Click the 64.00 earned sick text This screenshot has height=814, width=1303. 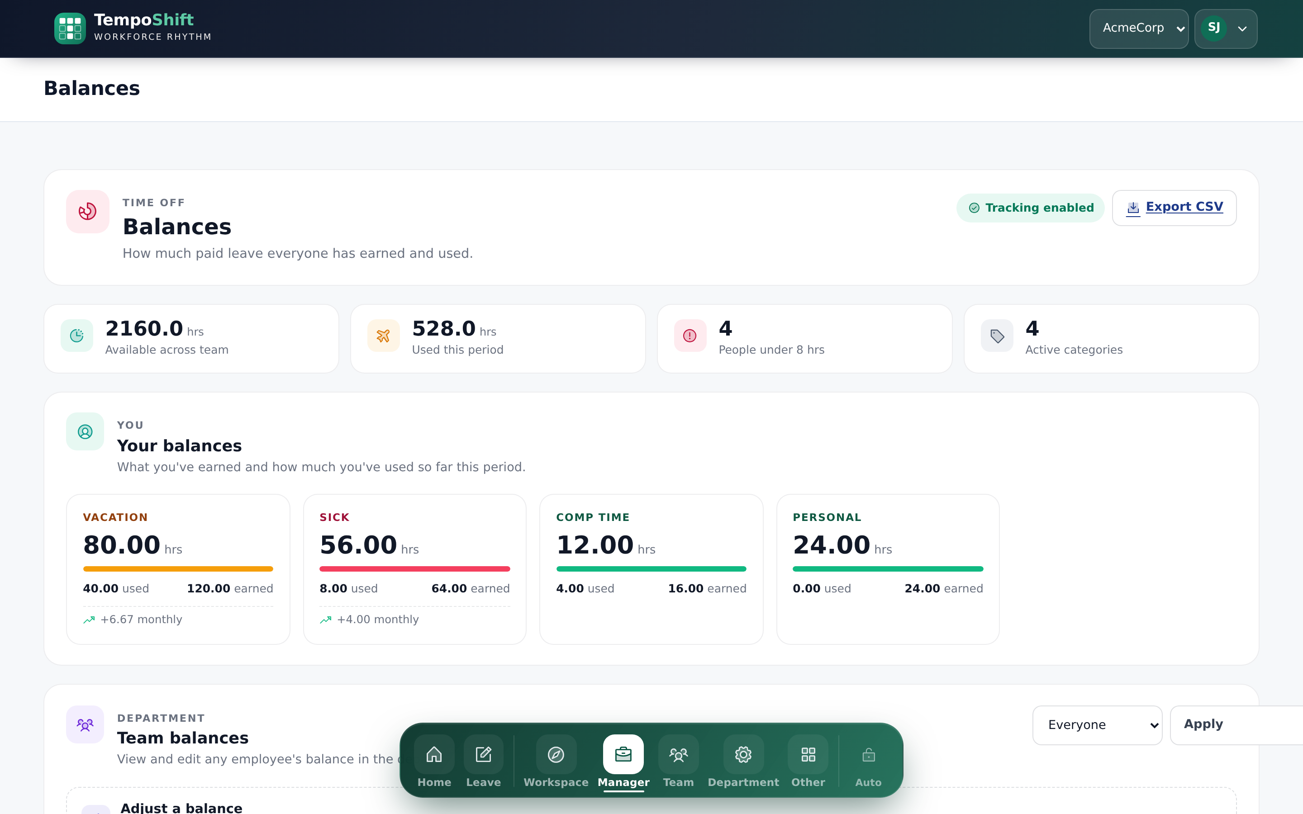coord(471,588)
